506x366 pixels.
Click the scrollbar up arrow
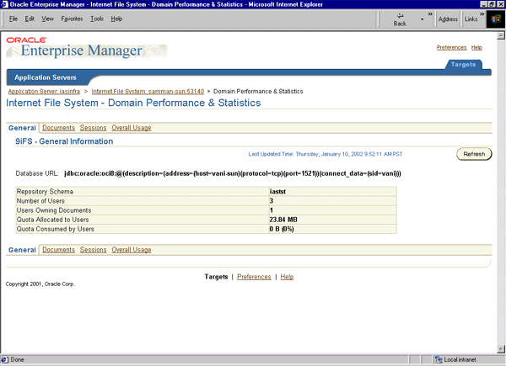click(501, 35)
